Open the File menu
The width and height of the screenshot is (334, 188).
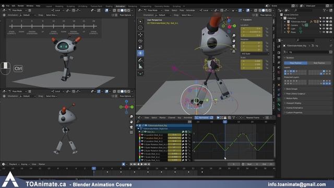point(8,6)
